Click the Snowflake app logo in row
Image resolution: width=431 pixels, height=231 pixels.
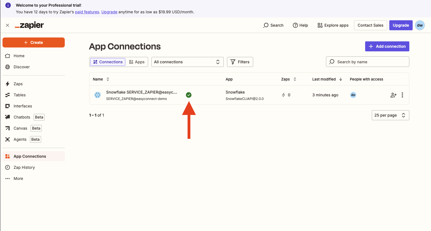98,95
